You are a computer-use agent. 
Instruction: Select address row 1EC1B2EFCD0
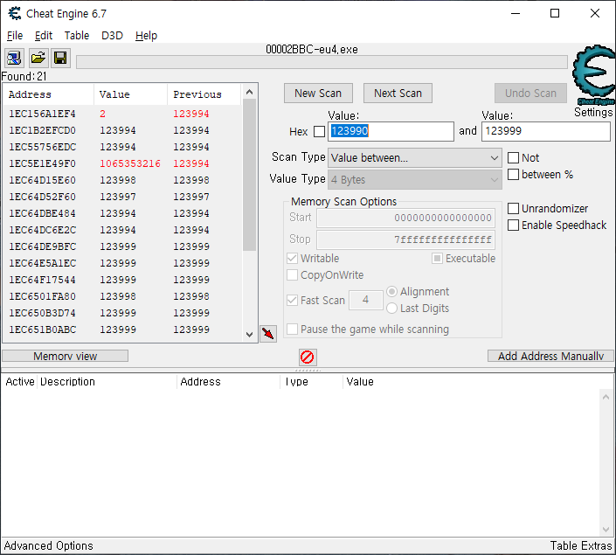123,130
